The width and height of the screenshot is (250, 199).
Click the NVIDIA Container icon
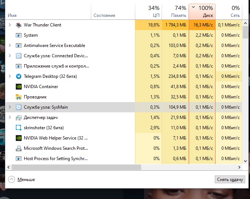click(x=19, y=87)
